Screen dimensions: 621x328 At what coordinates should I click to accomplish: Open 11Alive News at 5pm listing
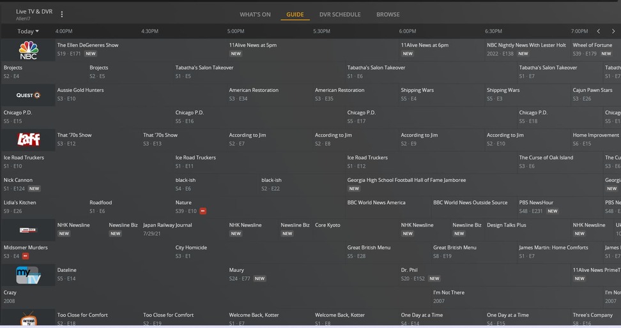[313, 50]
